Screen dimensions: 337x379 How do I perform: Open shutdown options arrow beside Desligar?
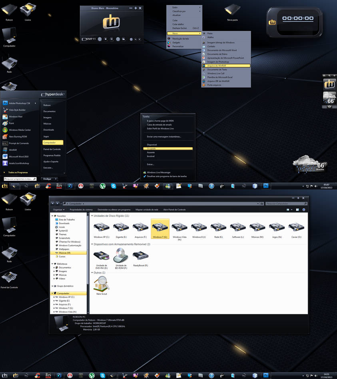click(x=56, y=179)
